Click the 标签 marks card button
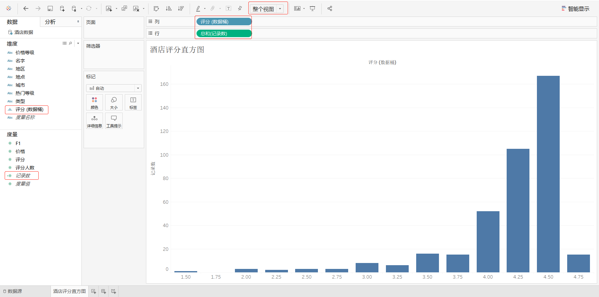 133,103
